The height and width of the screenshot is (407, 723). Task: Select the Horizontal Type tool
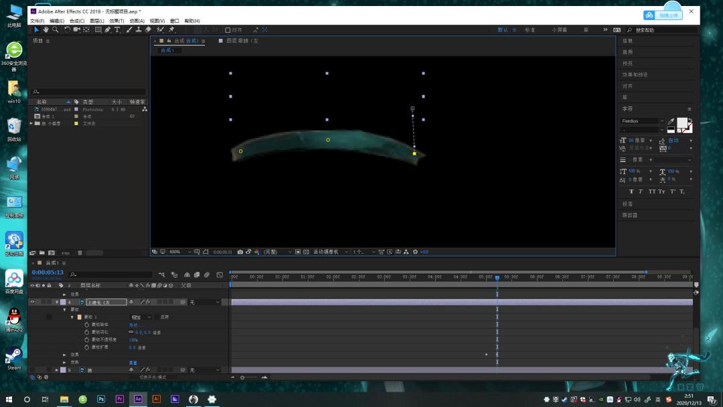[117, 29]
